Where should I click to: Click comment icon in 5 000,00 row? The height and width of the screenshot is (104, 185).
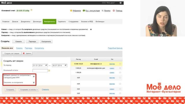(x=120, y=68)
